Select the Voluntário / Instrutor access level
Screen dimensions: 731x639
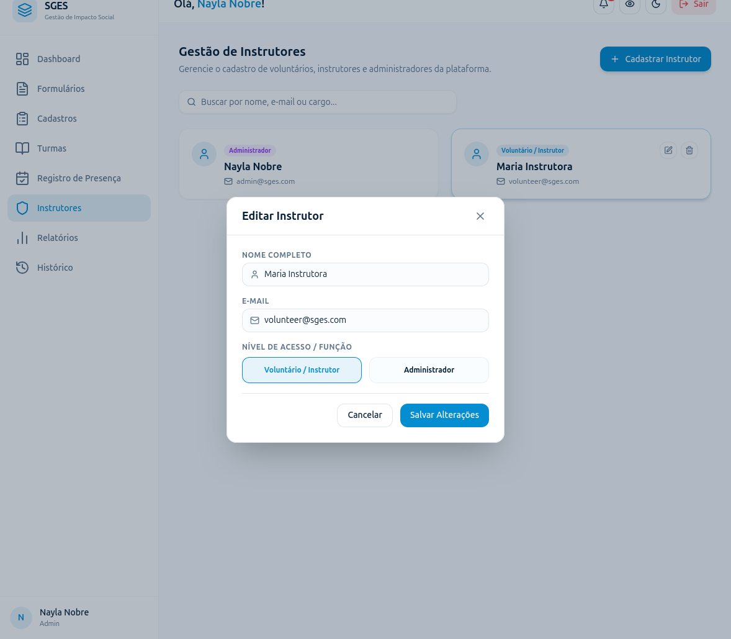[302, 370]
